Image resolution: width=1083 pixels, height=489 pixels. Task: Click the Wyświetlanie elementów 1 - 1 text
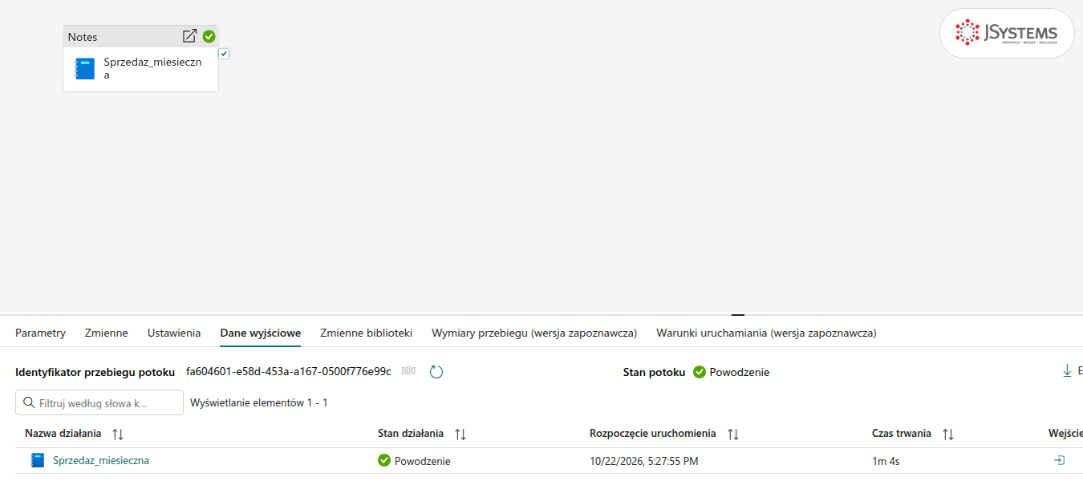[259, 402]
